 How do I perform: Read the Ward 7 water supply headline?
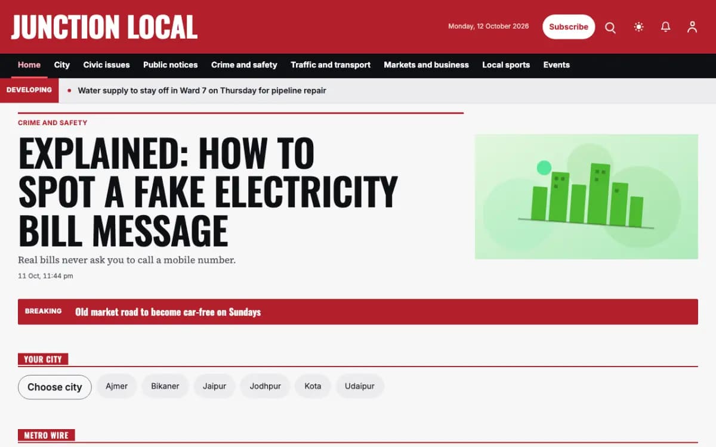[202, 91]
